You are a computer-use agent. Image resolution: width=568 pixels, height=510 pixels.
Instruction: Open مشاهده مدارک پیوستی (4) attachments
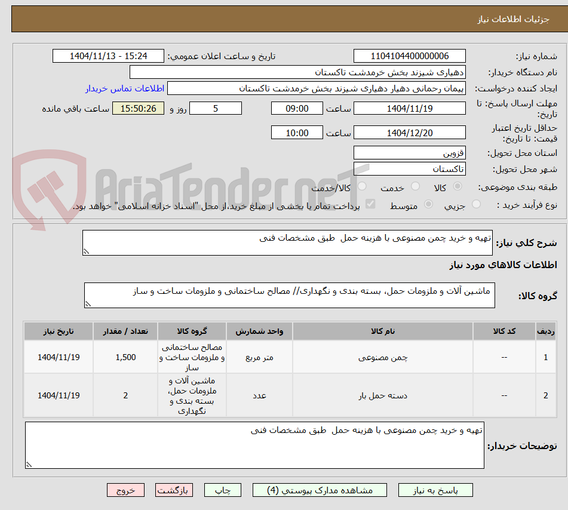tap(320, 490)
